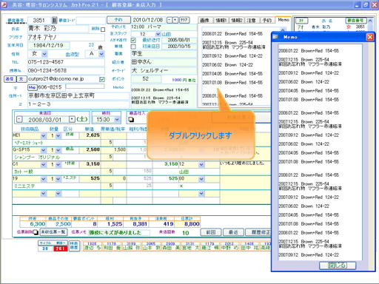
Task: Select customer 3169 in the bottom strip
Action: point(131,246)
